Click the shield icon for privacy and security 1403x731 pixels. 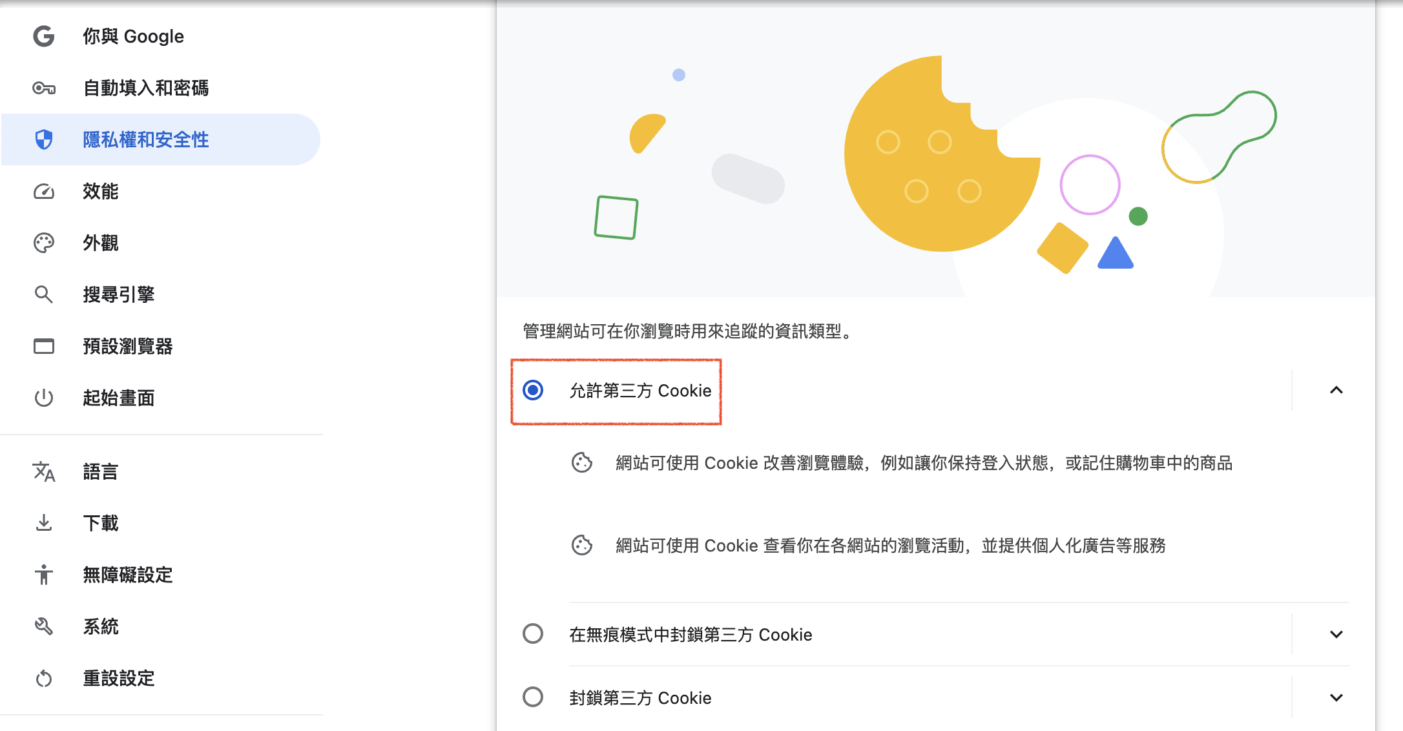(44, 139)
